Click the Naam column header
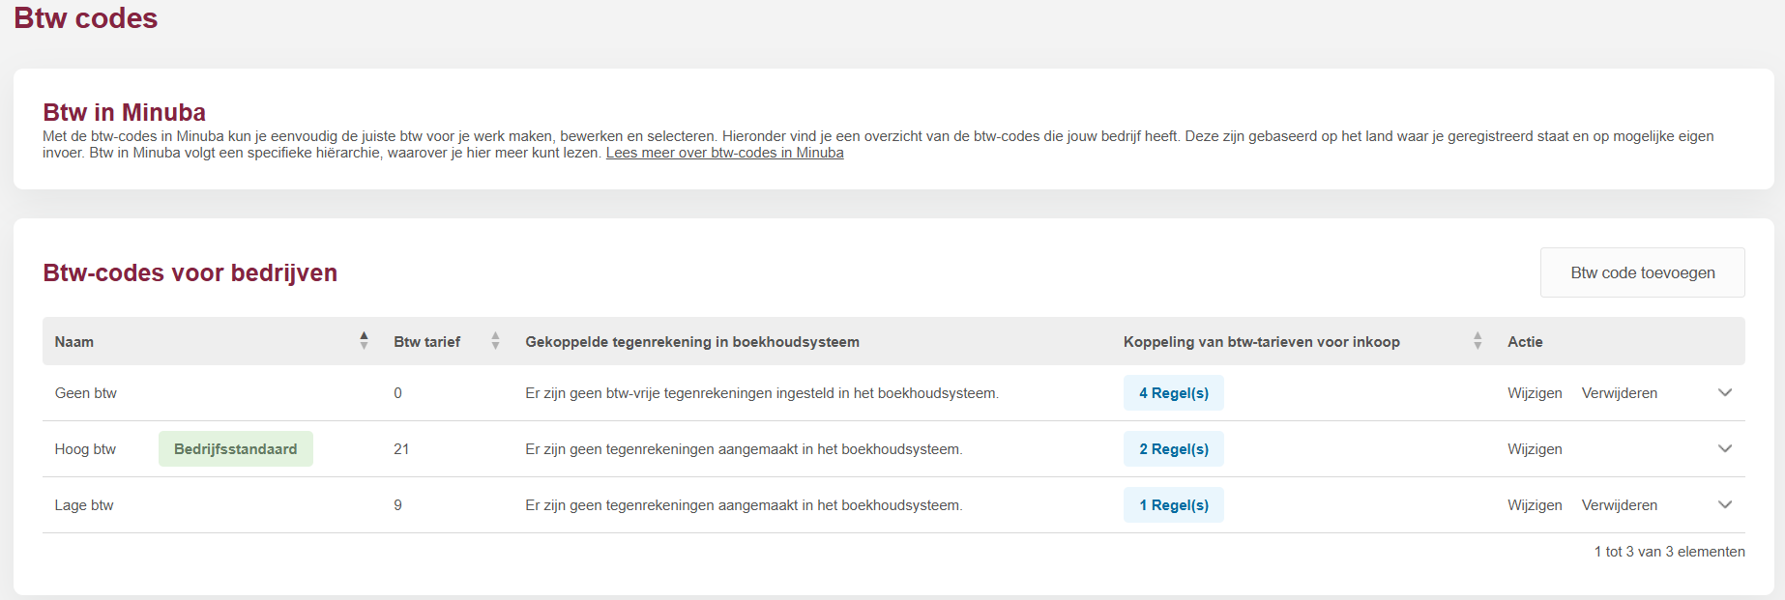The width and height of the screenshot is (1785, 600). 74,342
